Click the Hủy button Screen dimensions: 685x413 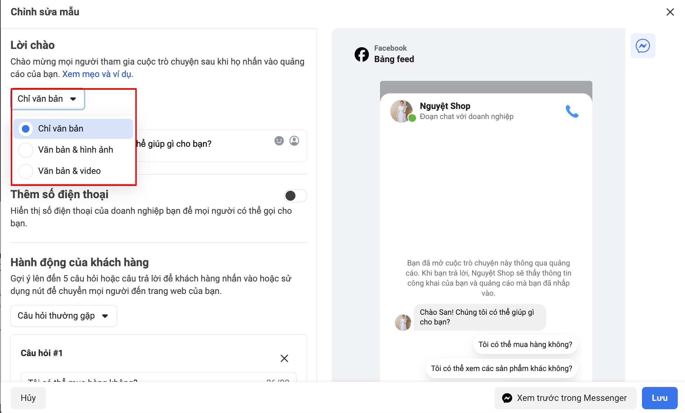[x=28, y=398]
